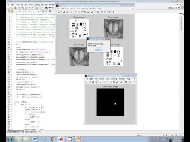Click the Secret Image subplot thumbnail
This screenshot has height=142, width=190.
coord(79,29)
